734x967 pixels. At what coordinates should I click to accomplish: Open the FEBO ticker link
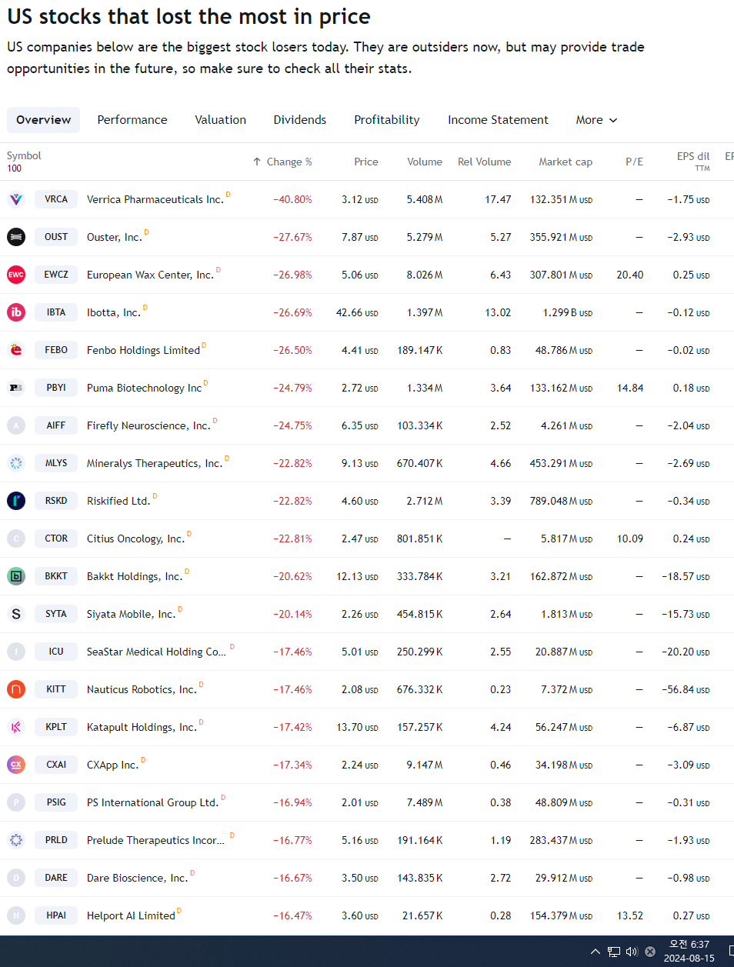tap(56, 350)
